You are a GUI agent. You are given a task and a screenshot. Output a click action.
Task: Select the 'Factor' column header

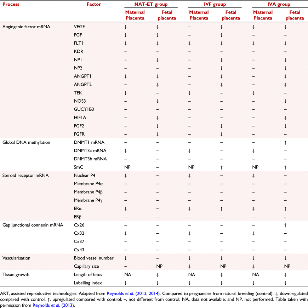(x=94, y=4)
